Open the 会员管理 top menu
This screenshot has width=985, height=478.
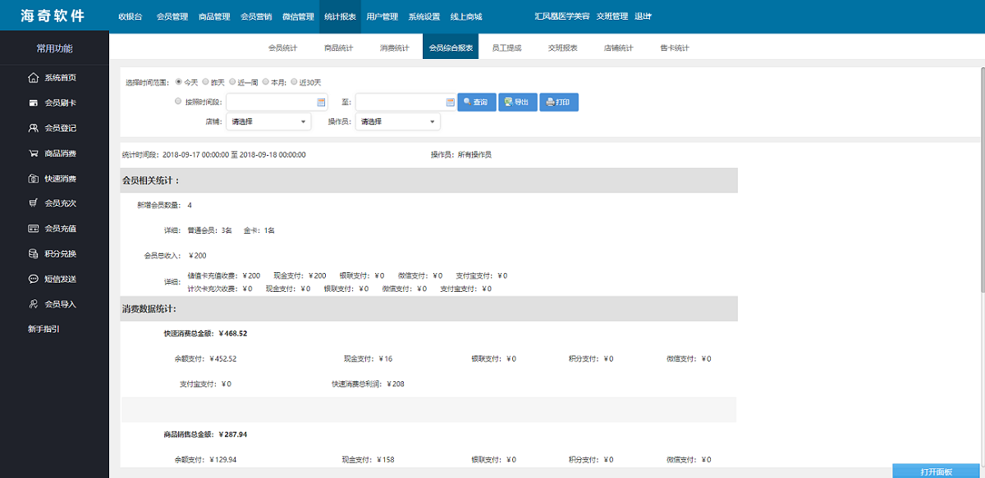point(172,16)
